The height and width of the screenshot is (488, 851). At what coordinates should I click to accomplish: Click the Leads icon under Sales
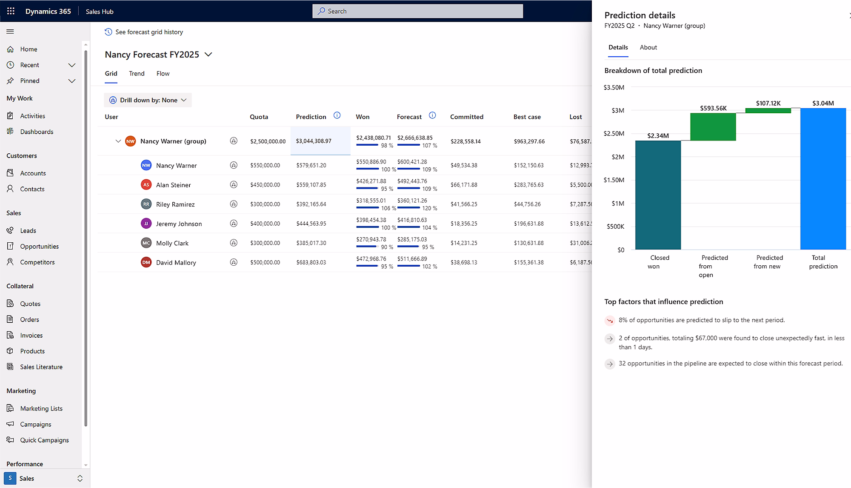(10, 230)
